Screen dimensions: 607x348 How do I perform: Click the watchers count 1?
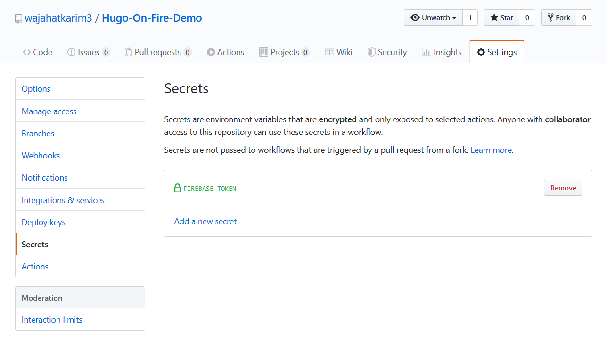pyautogui.click(x=470, y=18)
